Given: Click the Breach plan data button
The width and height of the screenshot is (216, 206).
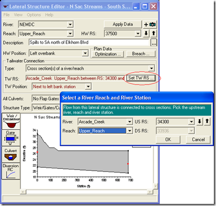Looking at the screenshot, I should coord(140,54).
